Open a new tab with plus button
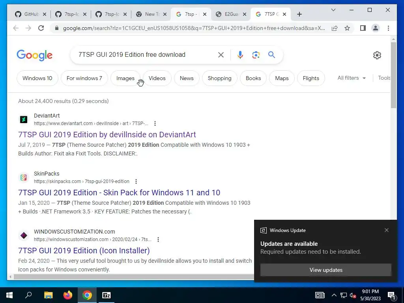This screenshot has height=303, width=404. tap(299, 14)
